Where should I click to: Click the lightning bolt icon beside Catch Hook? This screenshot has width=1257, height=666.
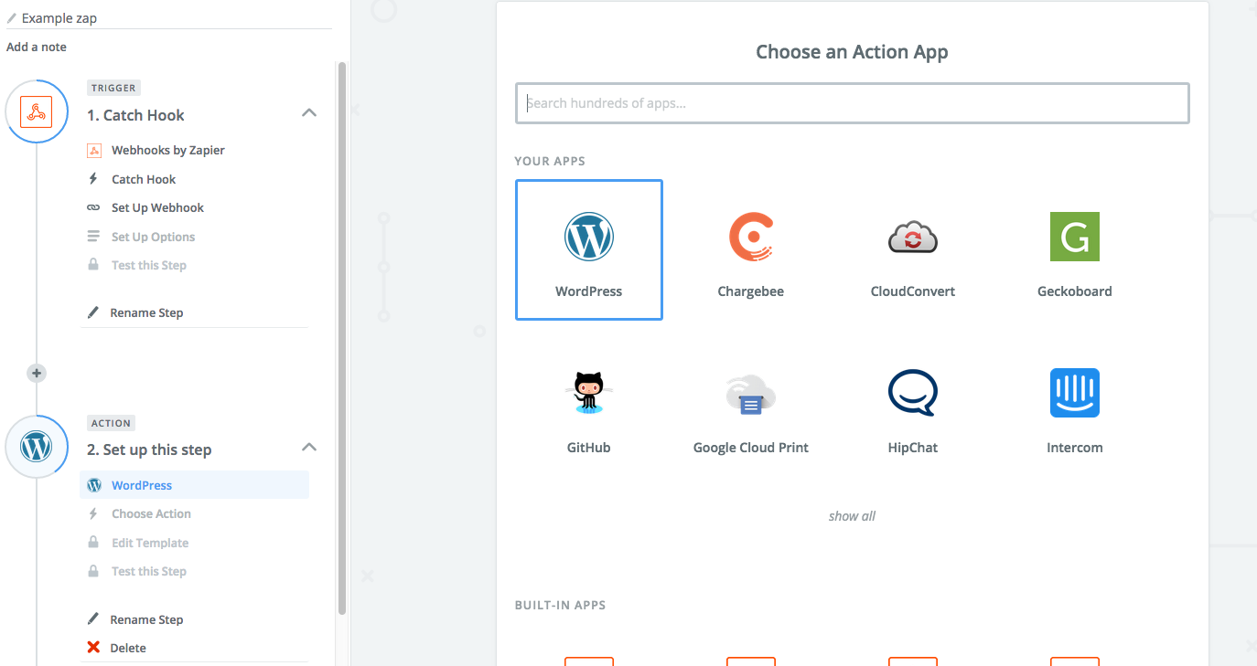93,179
